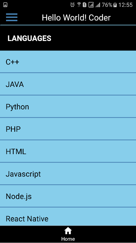Tap the Home house icon
The height and width of the screenshot is (243, 136).
click(68, 231)
